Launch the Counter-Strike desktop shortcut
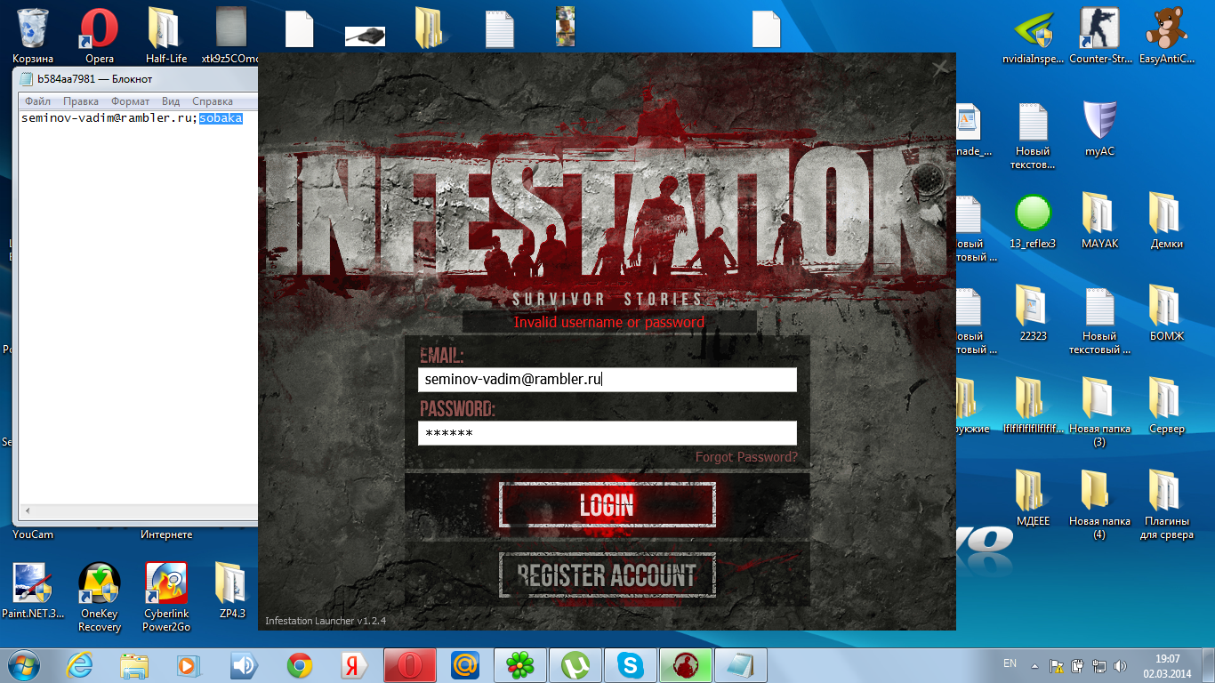 1100,36
